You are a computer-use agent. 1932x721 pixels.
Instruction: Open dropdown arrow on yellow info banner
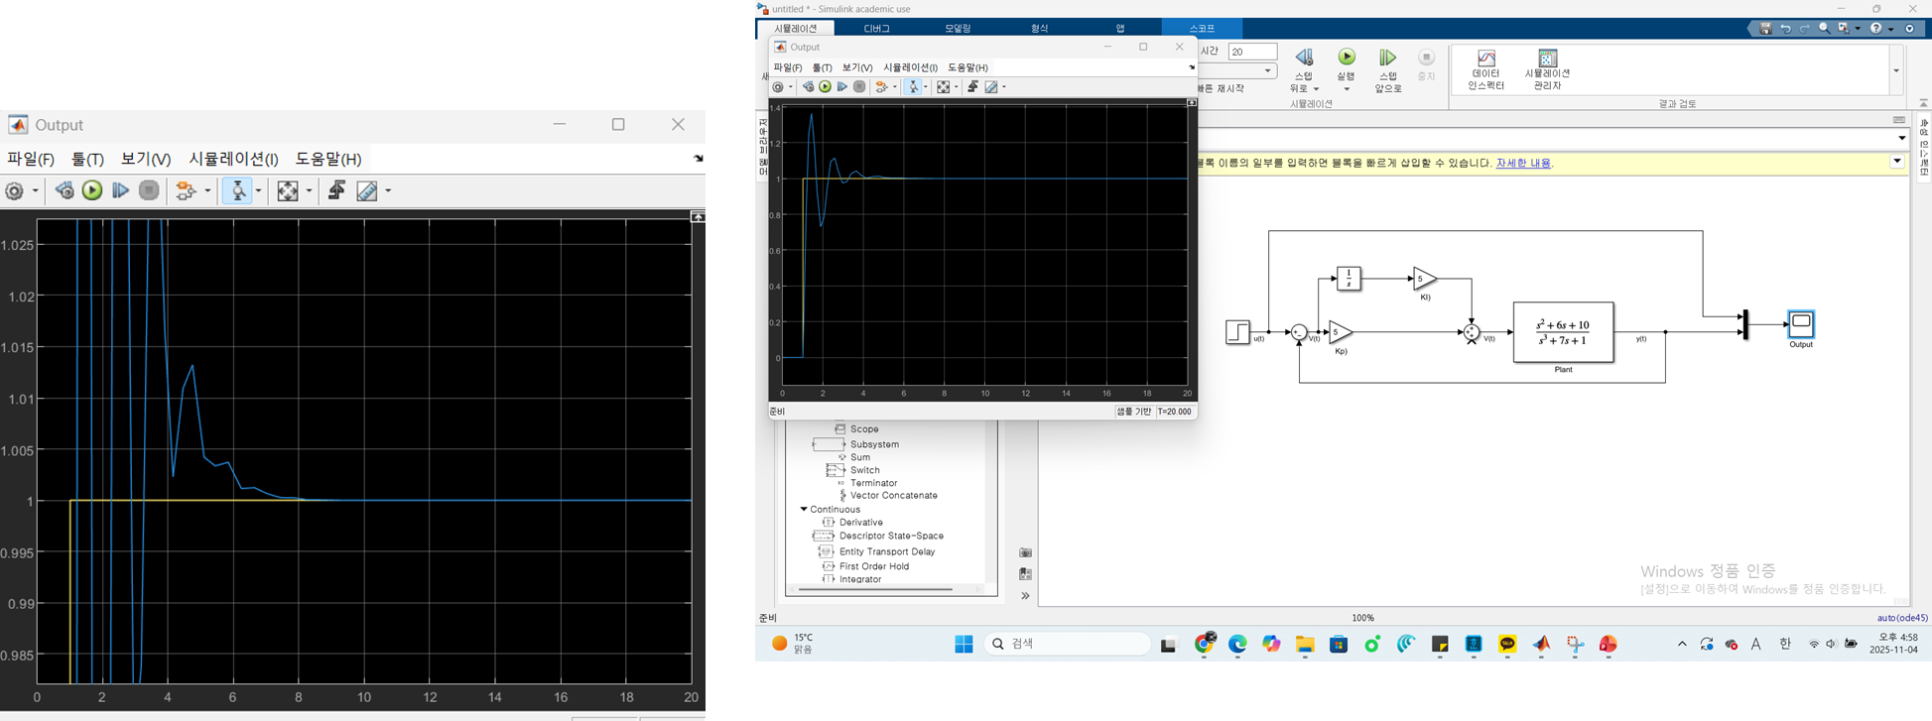pyautogui.click(x=1896, y=162)
